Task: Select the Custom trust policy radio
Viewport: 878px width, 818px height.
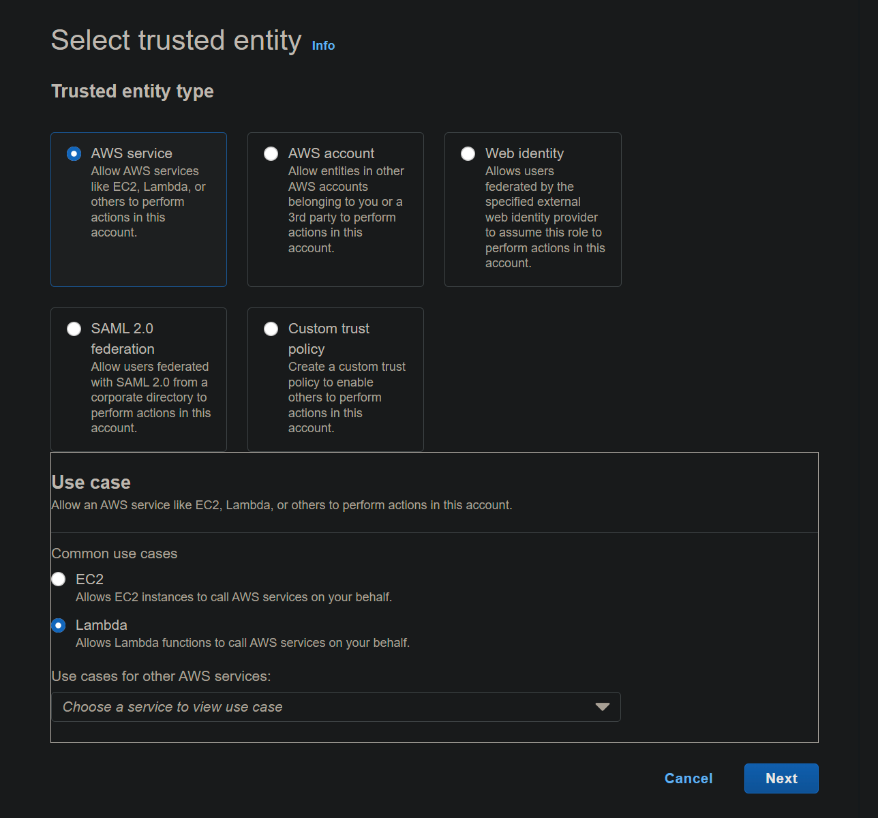Action: click(271, 329)
